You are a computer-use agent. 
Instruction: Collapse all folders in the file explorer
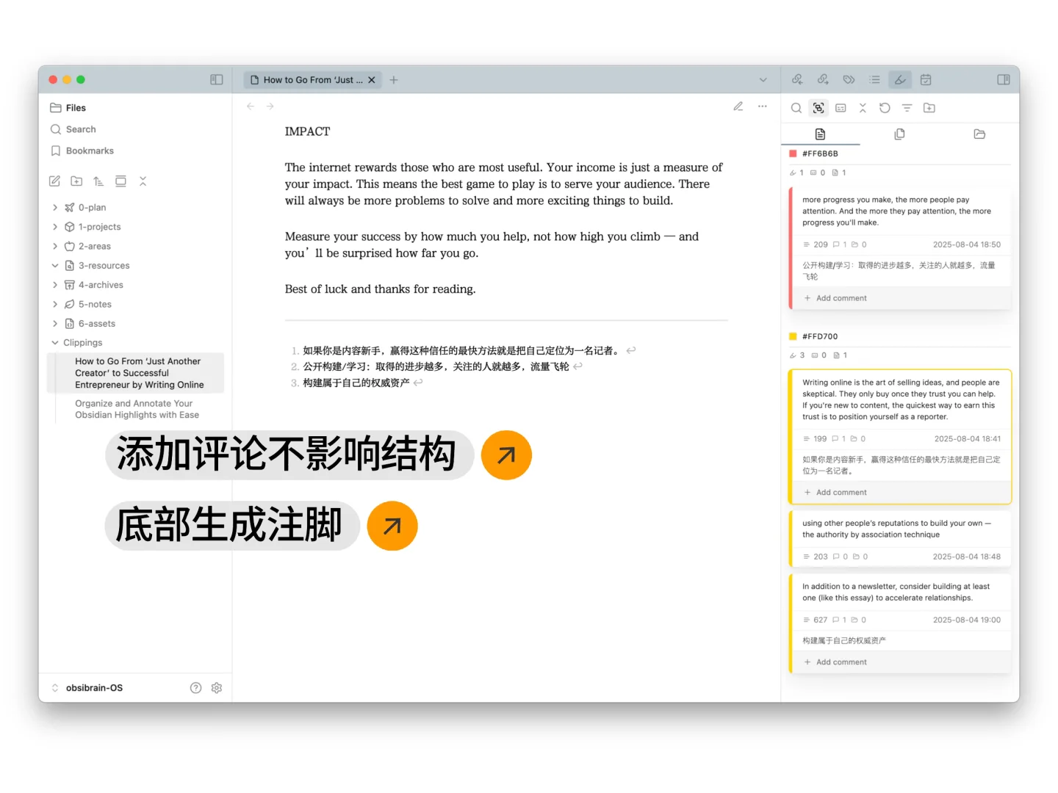pyautogui.click(x=143, y=181)
